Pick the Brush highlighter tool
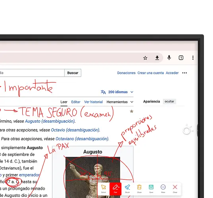213x198 pixels. coord(128,188)
